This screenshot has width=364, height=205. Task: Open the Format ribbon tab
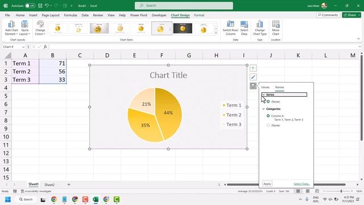tap(199, 15)
